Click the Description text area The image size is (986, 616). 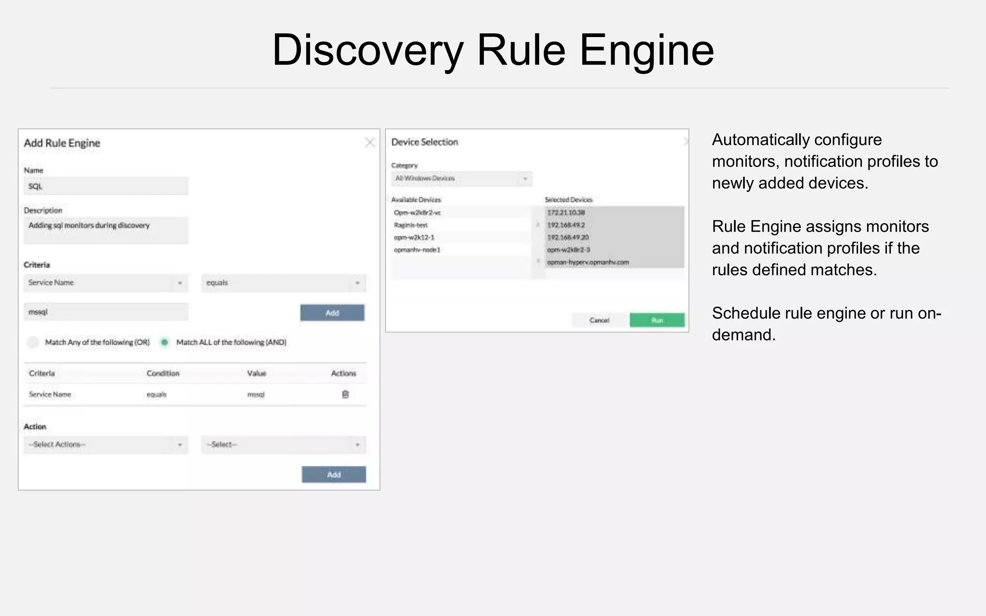[106, 230]
